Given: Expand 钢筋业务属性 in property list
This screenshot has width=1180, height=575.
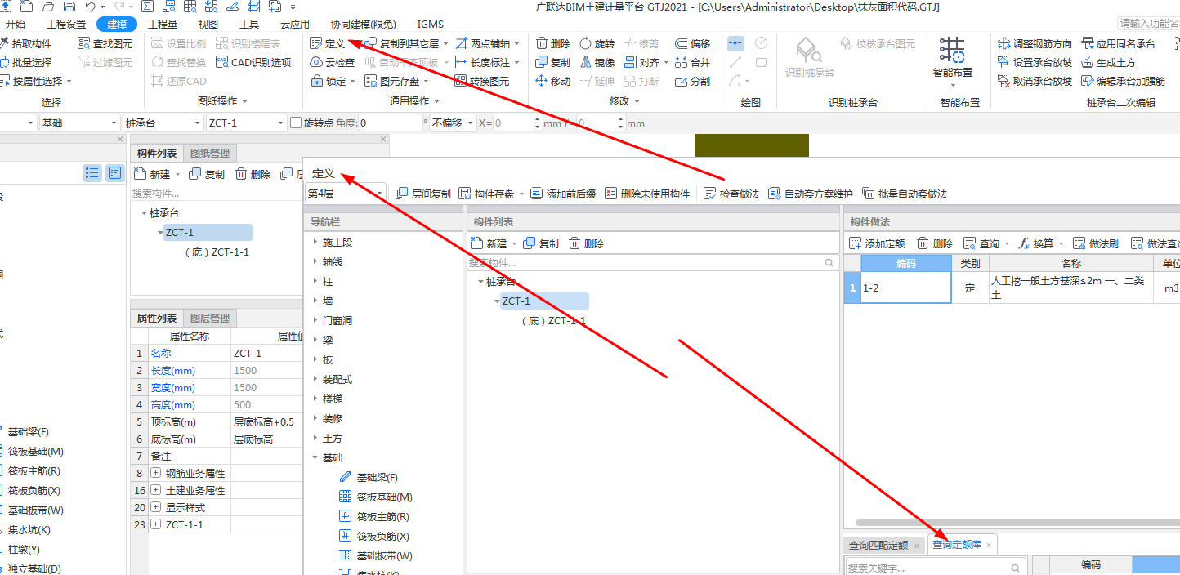Looking at the screenshot, I should point(155,473).
